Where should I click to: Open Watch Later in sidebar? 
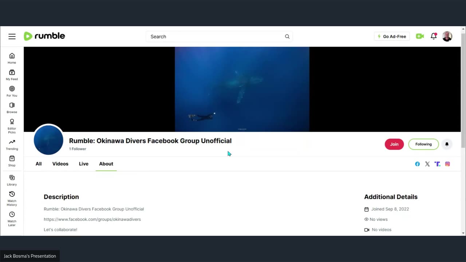(x=12, y=219)
